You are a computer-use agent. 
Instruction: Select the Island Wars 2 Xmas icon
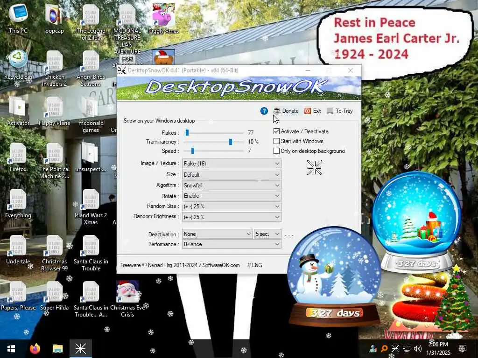tap(91, 207)
